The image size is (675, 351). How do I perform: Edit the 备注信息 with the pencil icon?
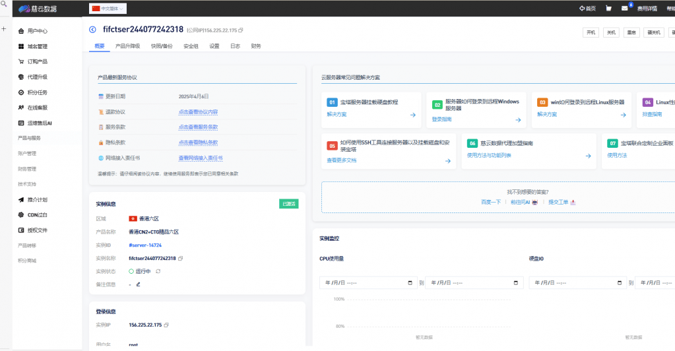tap(138, 284)
